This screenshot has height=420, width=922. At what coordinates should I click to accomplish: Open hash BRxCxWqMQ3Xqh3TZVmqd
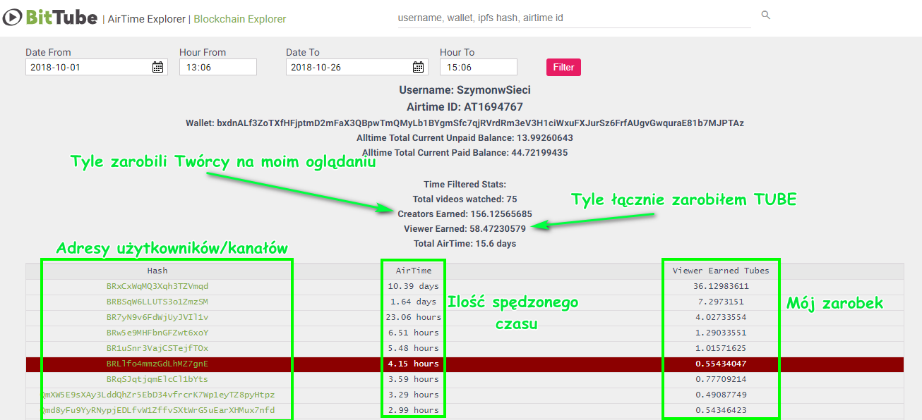(157, 286)
